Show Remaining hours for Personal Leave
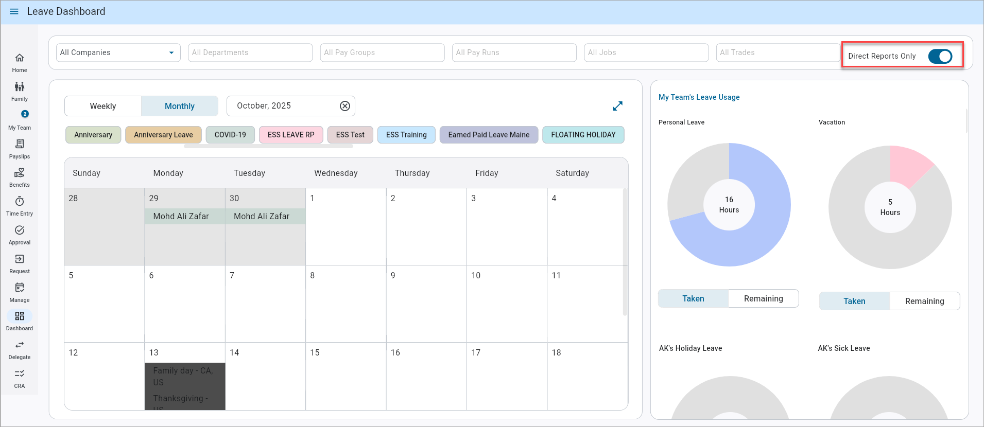 [x=763, y=299]
